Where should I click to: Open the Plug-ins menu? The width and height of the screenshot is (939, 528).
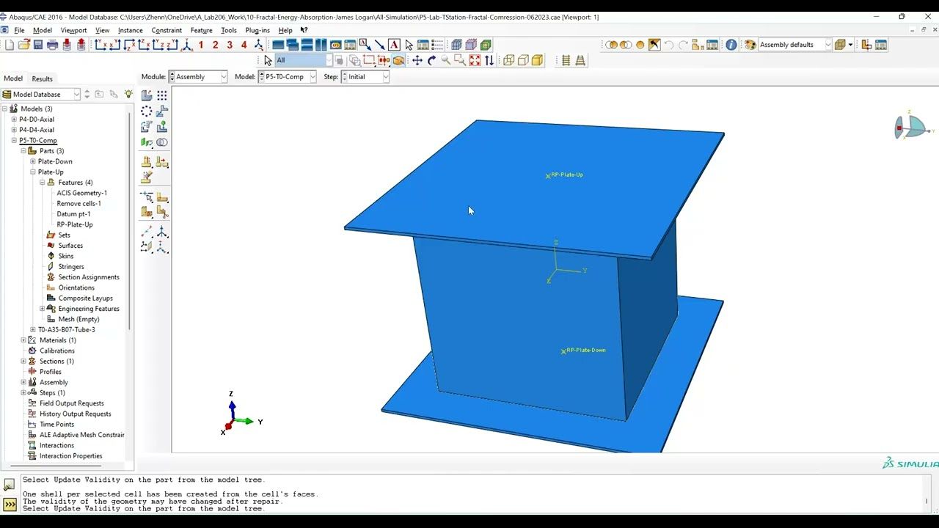click(257, 30)
